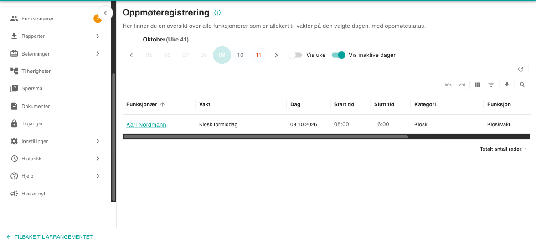Select day 09 in date picker
Image resolution: width=536 pixels, height=246 pixels.
[222, 55]
